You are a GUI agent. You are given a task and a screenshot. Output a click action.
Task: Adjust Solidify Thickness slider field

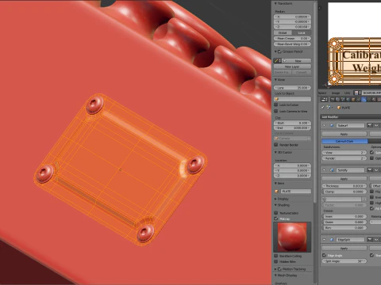click(x=344, y=186)
